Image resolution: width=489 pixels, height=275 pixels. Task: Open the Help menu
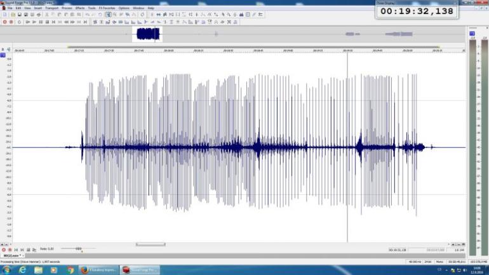(x=151, y=8)
